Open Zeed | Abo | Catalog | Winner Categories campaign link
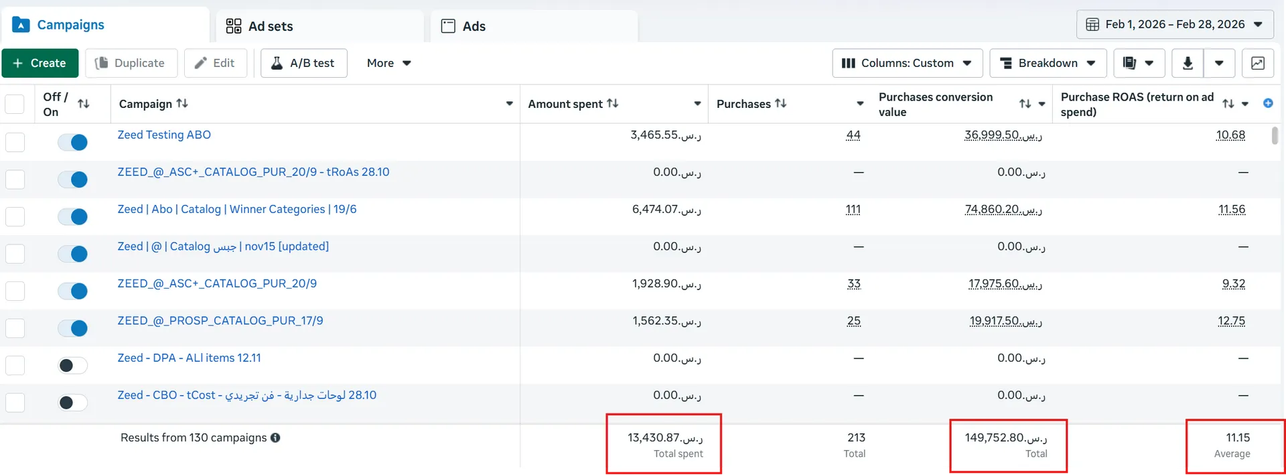Screen dimensions: 1286x475 (237, 209)
